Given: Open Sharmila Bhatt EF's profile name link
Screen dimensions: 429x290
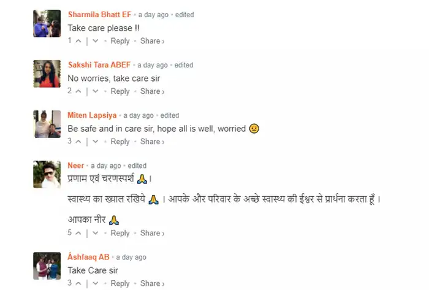Looking at the screenshot, I should [99, 15].
